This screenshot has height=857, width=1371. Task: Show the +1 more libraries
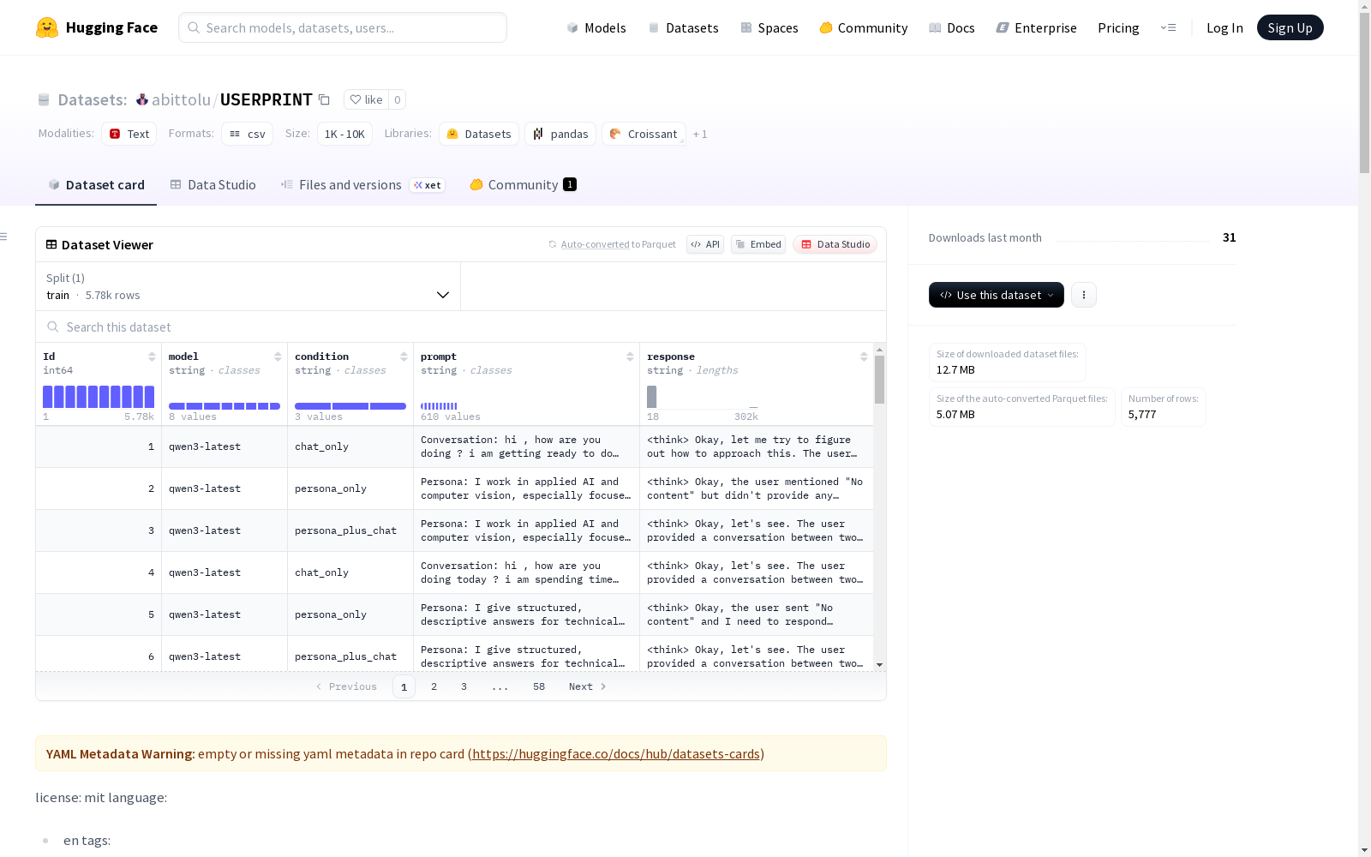click(x=700, y=134)
